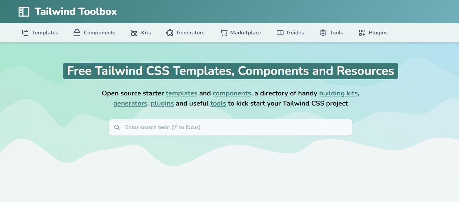Viewport: 459px width, 205px height.
Task: Click the Tools gear icon
Action: [323, 33]
